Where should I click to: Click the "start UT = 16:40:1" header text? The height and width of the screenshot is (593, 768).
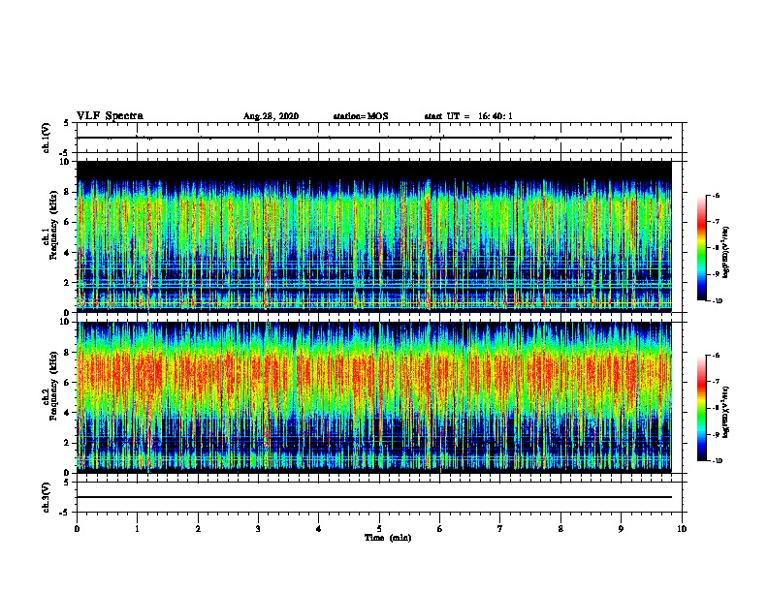[468, 116]
